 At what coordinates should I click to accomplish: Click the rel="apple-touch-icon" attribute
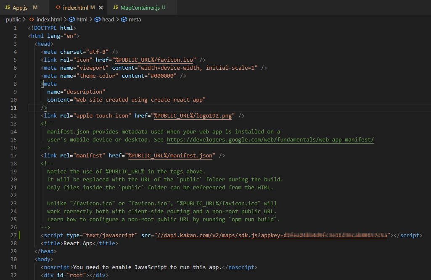(x=95, y=115)
